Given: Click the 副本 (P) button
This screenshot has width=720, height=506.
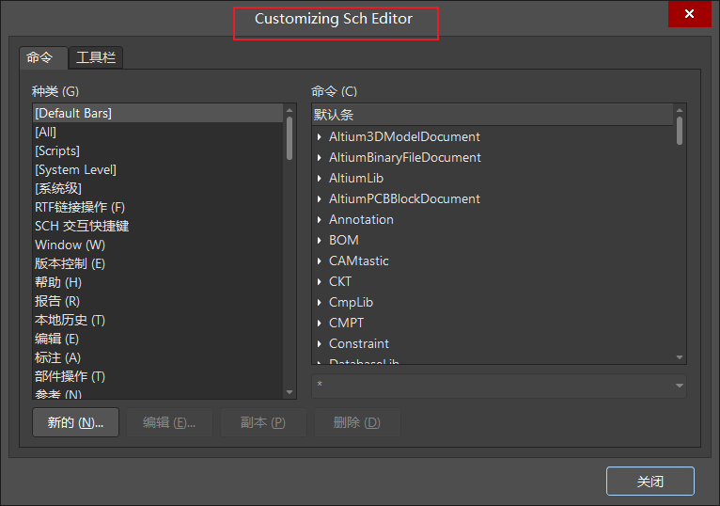Looking at the screenshot, I should tap(263, 422).
